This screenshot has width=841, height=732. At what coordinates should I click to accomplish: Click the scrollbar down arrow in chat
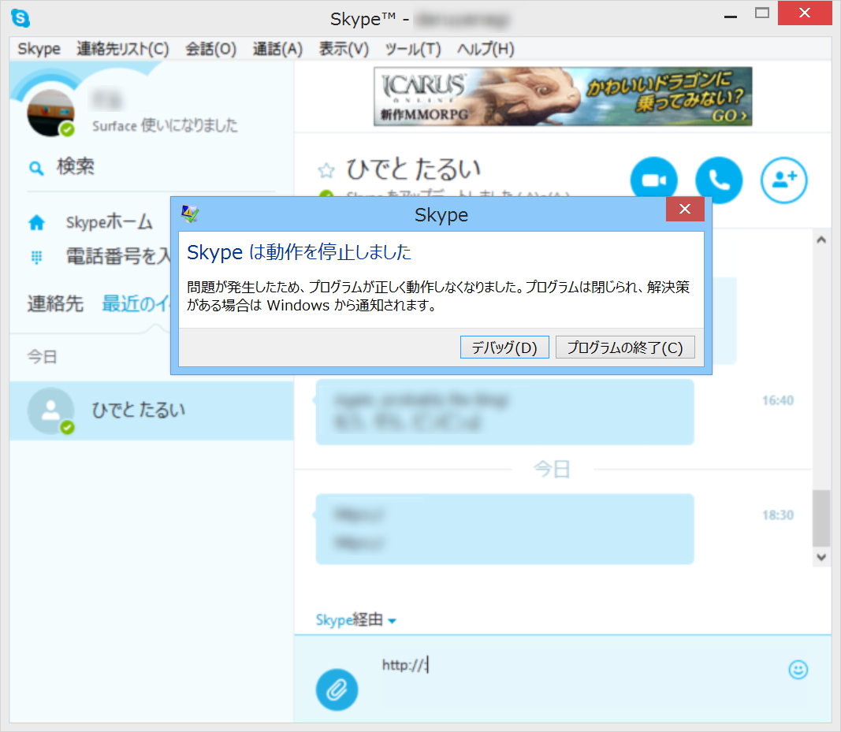click(x=821, y=556)
